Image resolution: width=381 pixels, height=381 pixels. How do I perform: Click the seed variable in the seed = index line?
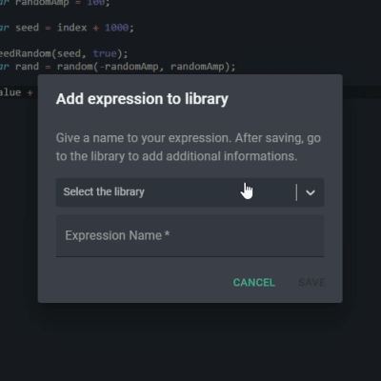coord(27,28)
